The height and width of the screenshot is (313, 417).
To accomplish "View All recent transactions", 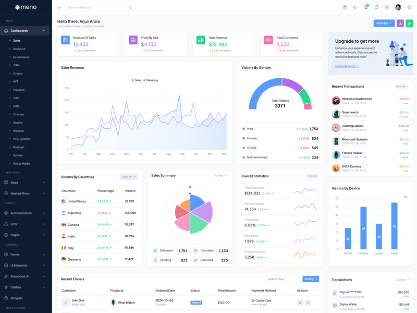I will (401, 87).
